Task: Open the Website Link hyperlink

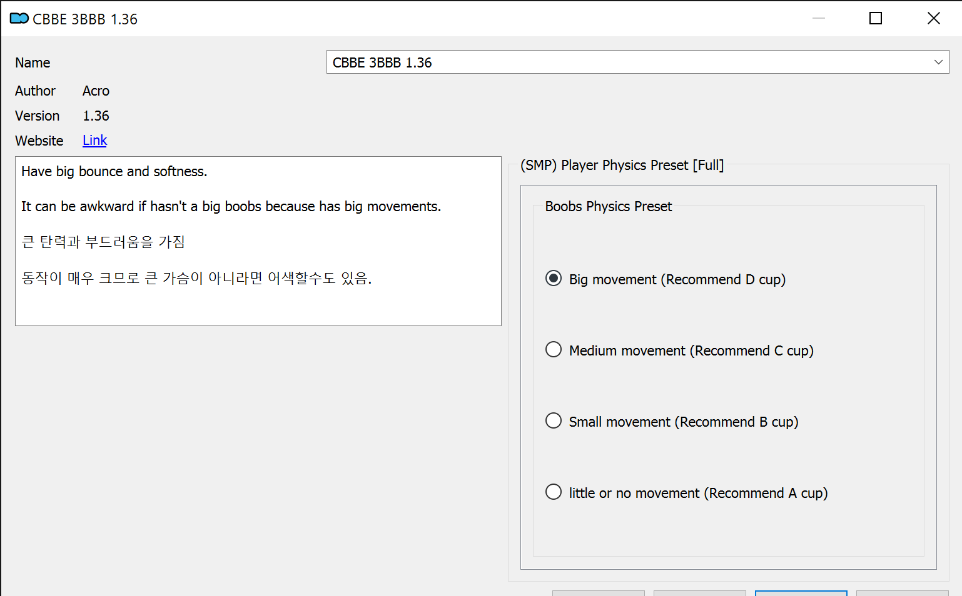Action: pos(94,141)
